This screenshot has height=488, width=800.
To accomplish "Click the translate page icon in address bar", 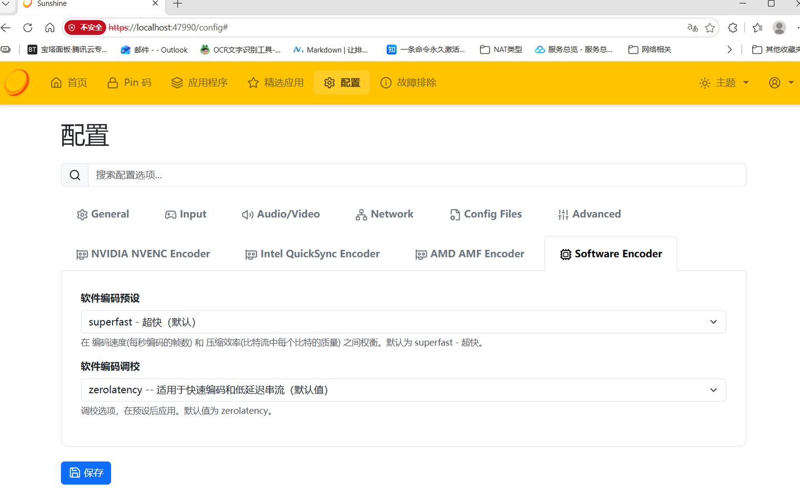I will tap(692, 28).
